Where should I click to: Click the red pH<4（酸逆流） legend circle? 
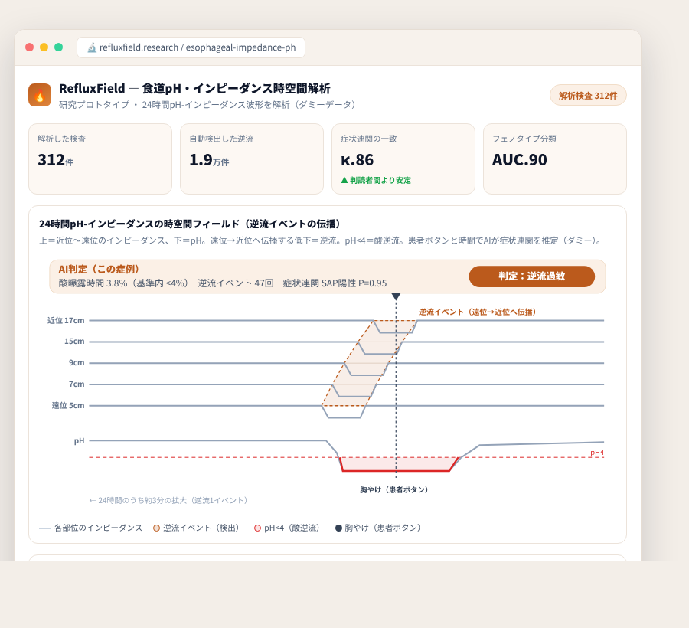tap(257, 528)
